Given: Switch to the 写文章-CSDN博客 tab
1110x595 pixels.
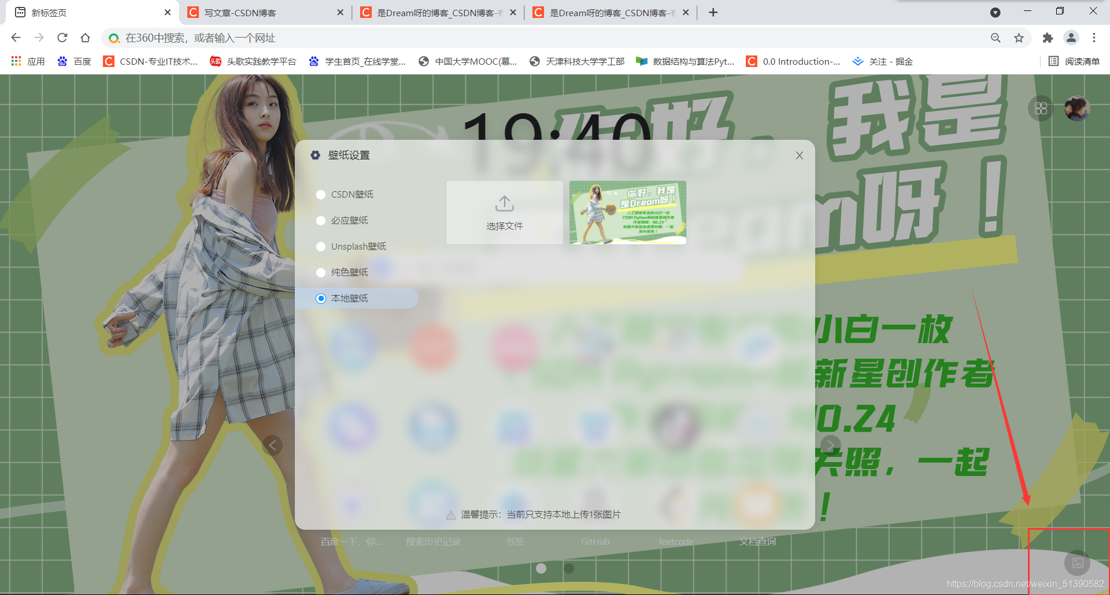Looking at the screenshot, I should [265, 13].
